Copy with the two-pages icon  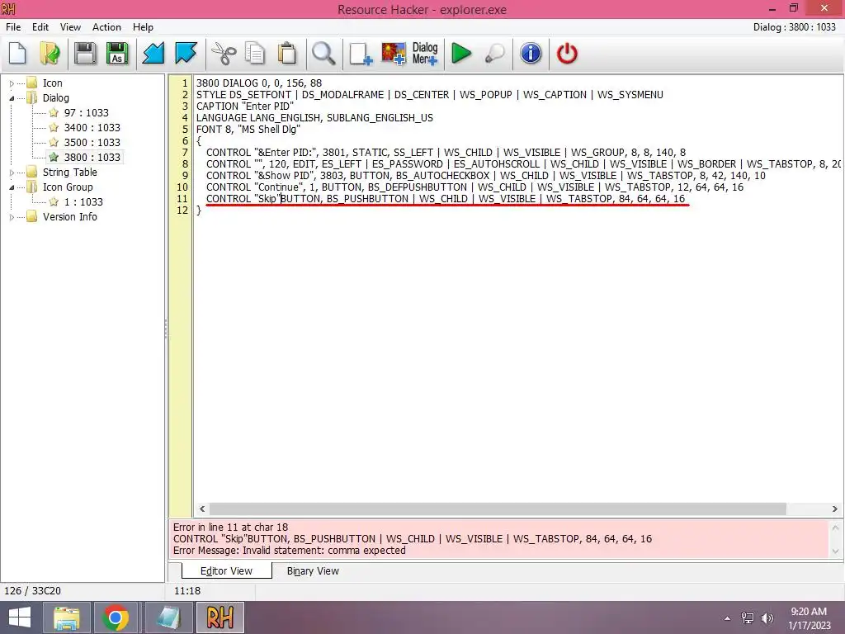pos(255,54)
